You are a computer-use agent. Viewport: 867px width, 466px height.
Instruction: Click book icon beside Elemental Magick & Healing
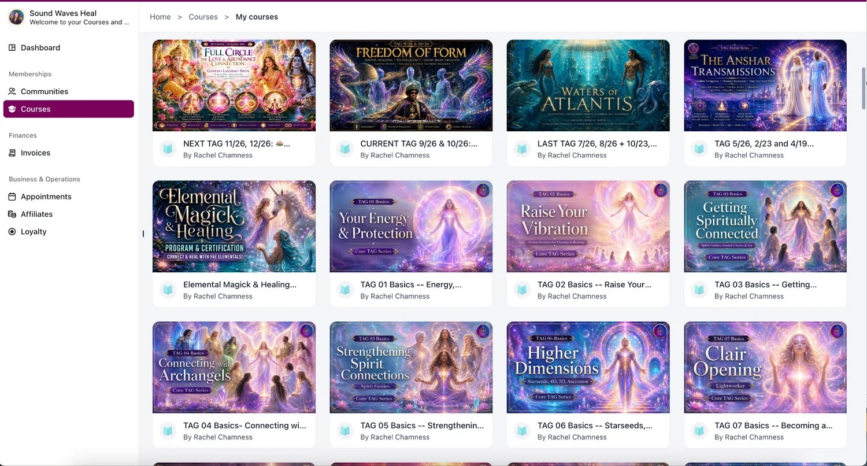[168, 290]
